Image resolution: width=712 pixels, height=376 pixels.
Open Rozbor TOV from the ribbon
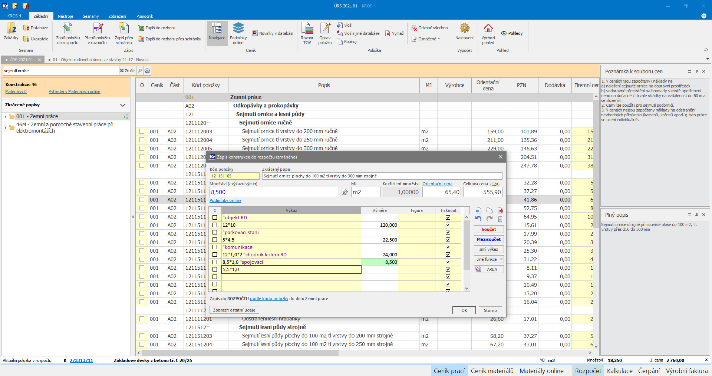click(307, 33)
